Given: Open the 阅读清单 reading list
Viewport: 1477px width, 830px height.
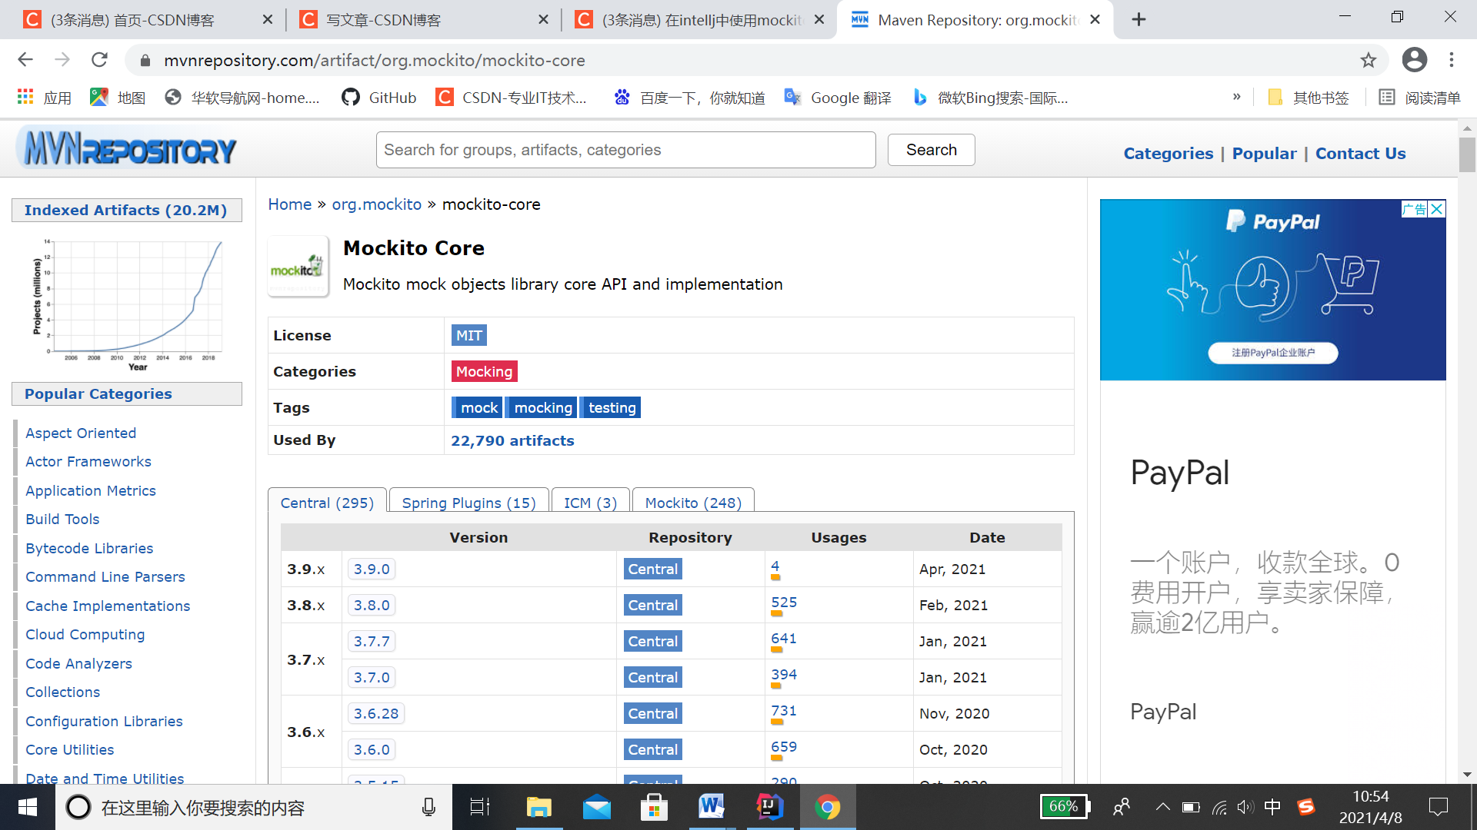Looking at the screenshot, I should click(x=1419, y=98).
